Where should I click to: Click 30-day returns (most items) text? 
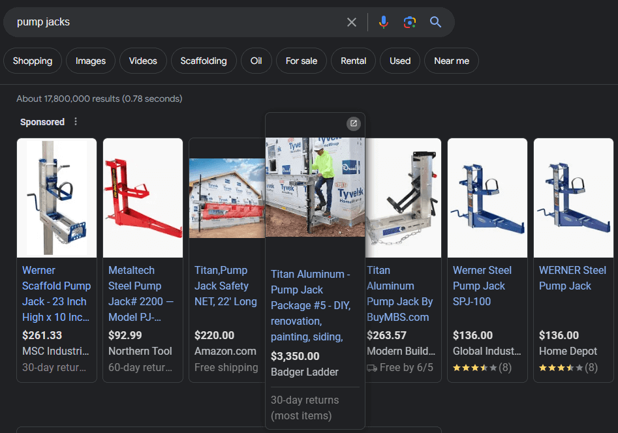pyautogui.click(x=305, y=408)
